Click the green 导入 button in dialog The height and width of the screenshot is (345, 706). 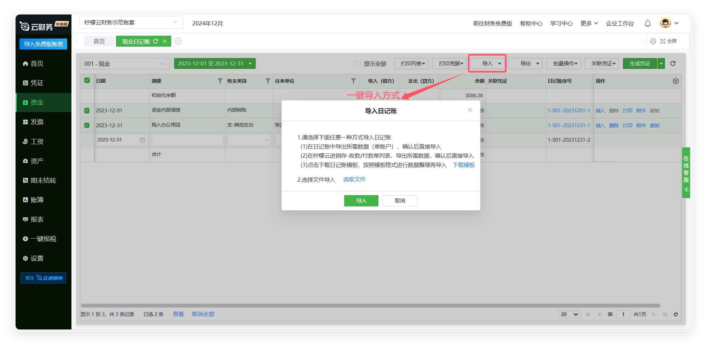click(361, 201)
